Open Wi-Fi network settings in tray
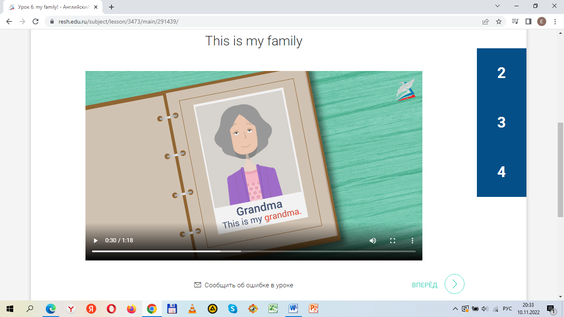The image size is (564, 317). 495,309
